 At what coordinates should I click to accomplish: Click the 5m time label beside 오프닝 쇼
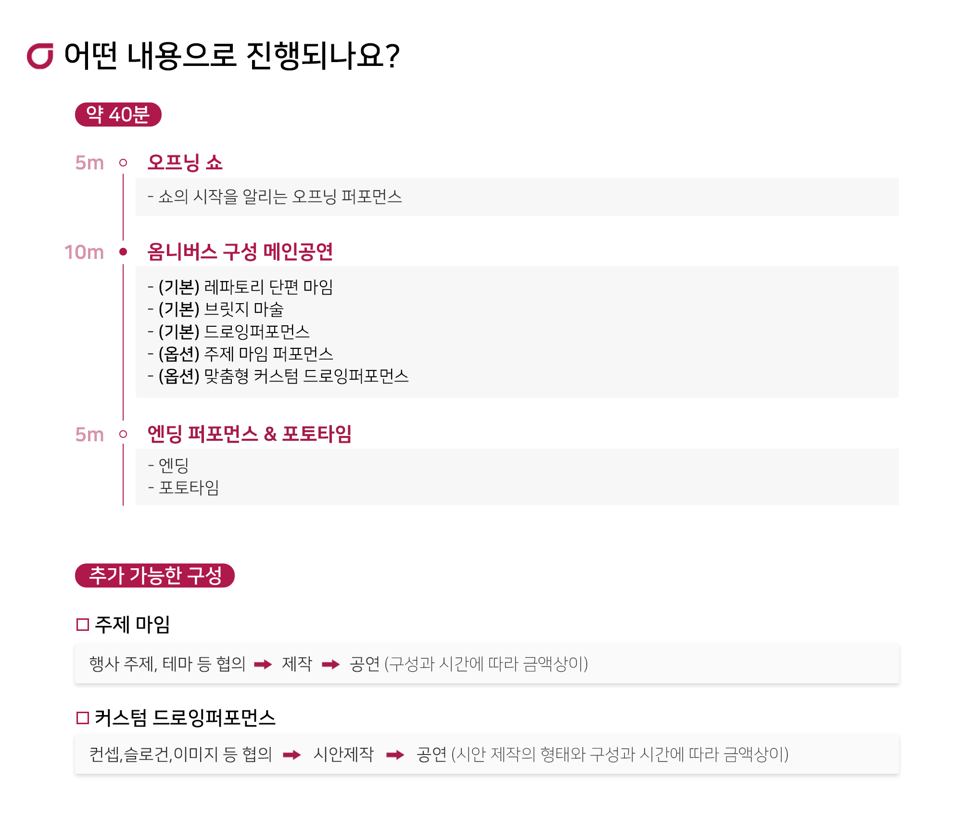click(x=89, y=163)
